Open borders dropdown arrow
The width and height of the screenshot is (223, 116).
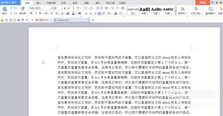124,13
